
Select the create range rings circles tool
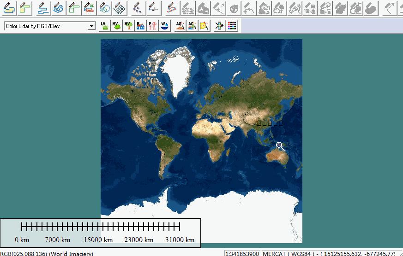(x=104, y=8)
